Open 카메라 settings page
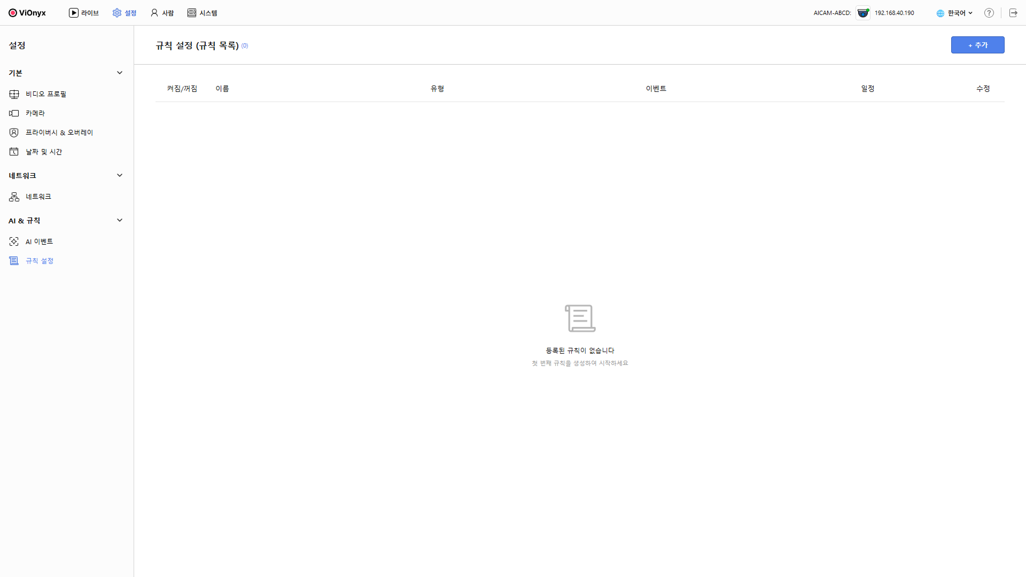The height and width of the screenshot is (577, 1026). [x=35, y=113]
